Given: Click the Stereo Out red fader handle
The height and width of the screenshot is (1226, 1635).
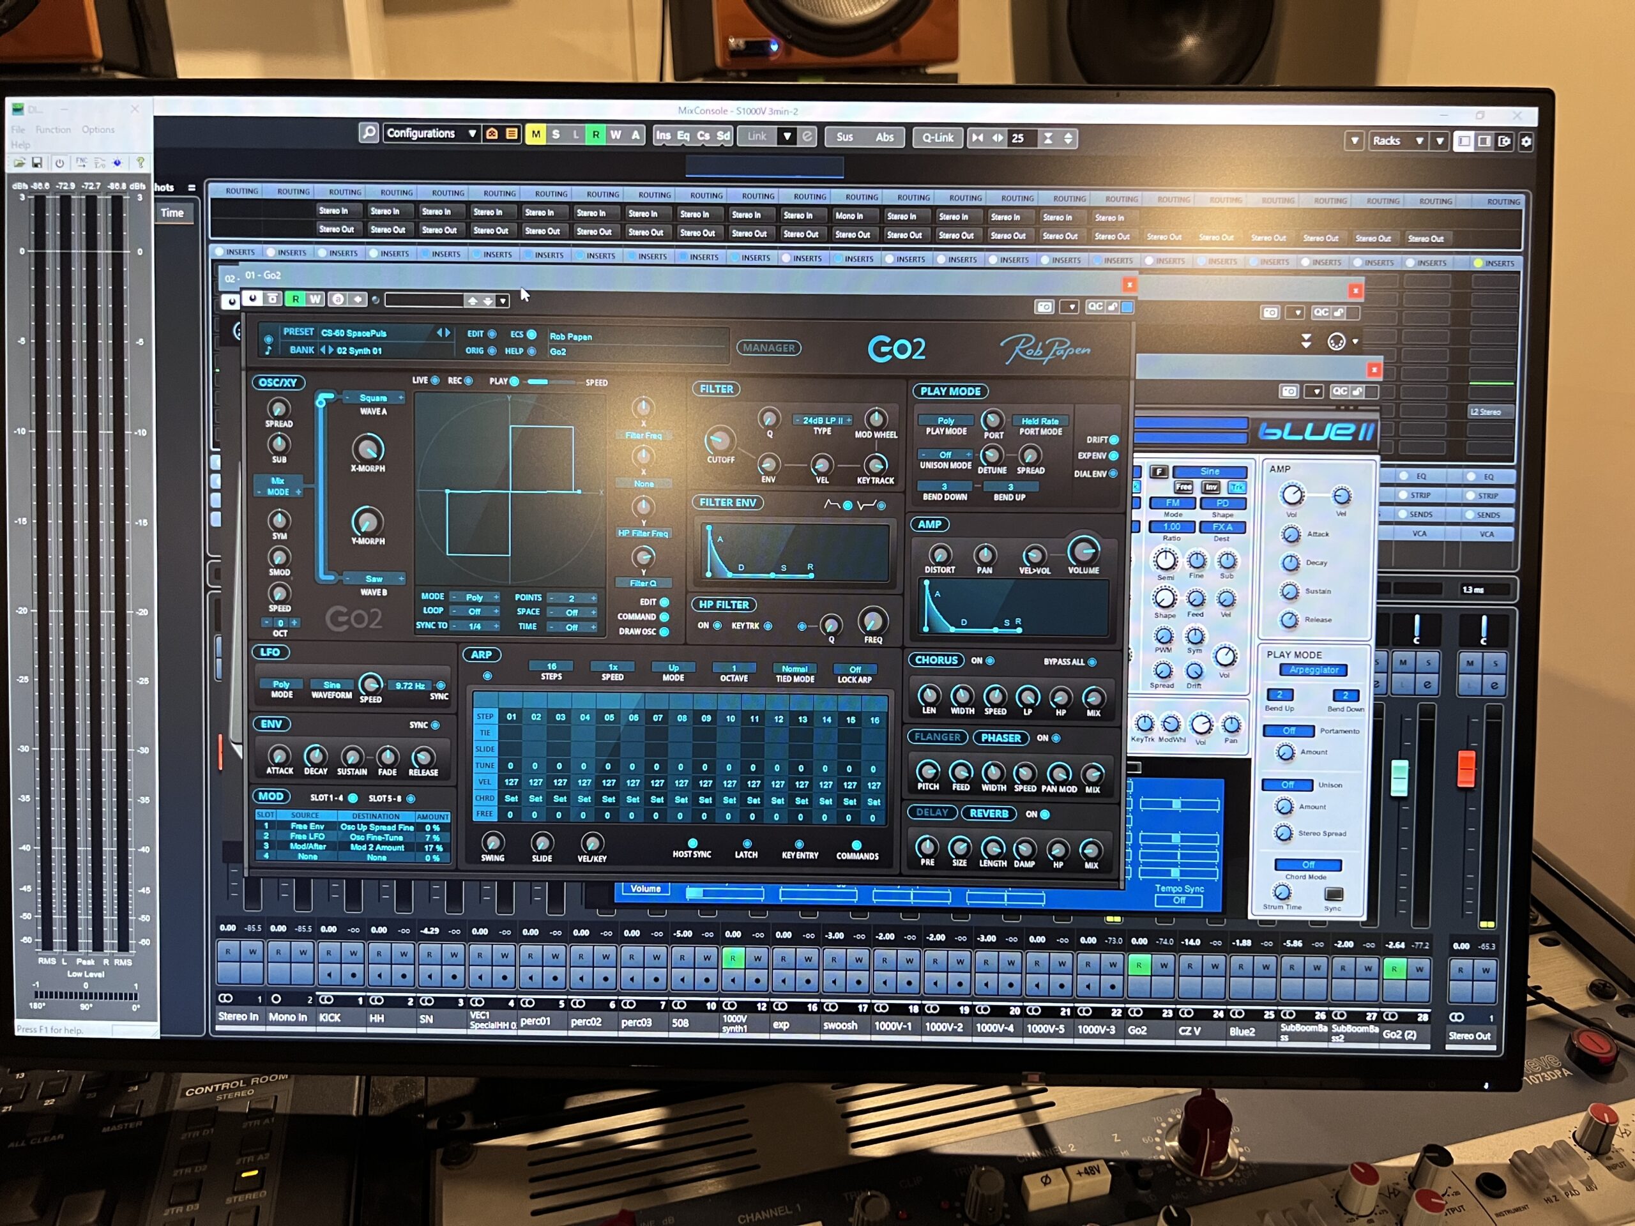Looking at the screenshot, I should [x=1466, y=769].
